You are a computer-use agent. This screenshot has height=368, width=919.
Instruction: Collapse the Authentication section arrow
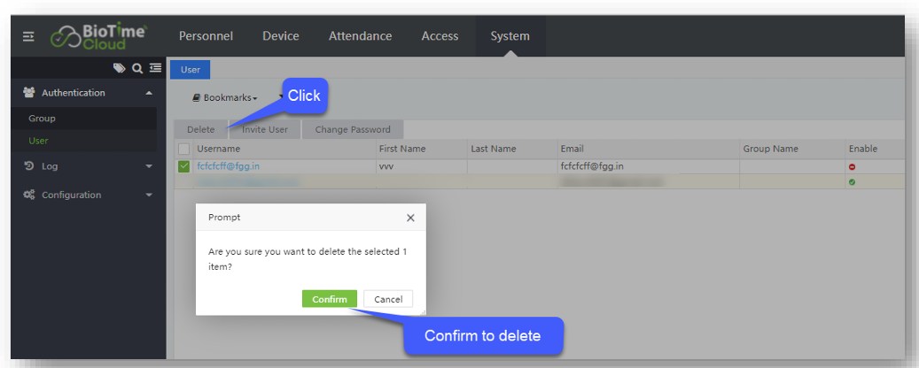coord(149,93)
